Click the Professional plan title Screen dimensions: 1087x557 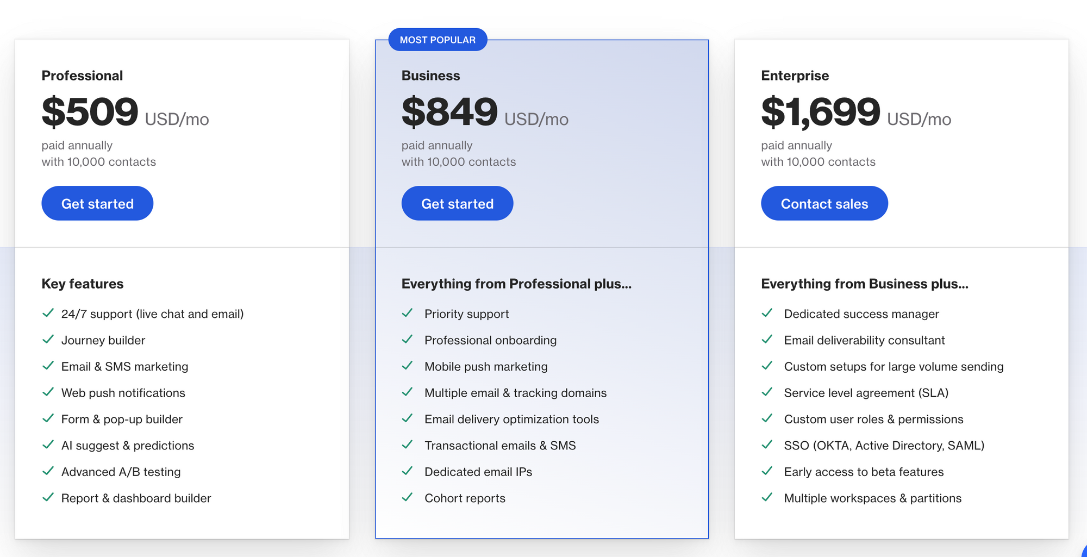point(82,76)
